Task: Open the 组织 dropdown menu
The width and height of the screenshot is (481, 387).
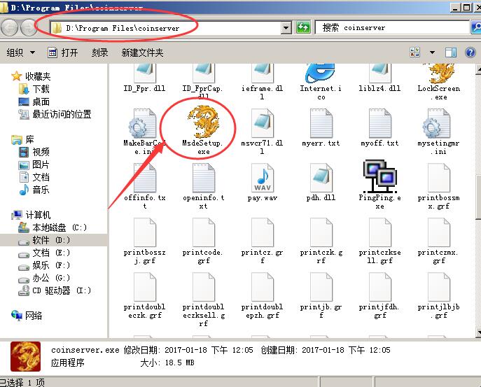Action: [20, 52]
